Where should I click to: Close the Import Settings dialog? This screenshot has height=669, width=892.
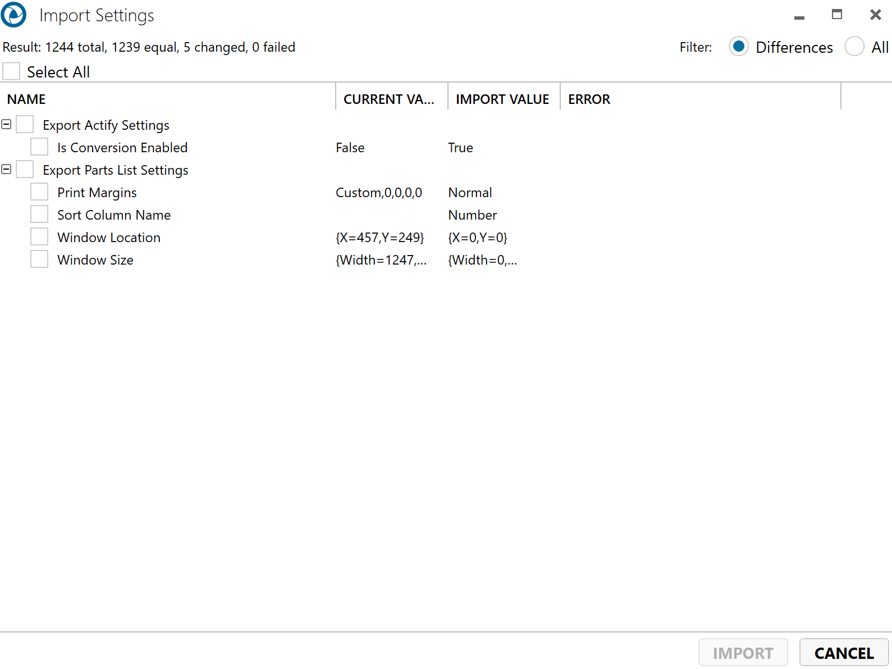pos(875,15)
